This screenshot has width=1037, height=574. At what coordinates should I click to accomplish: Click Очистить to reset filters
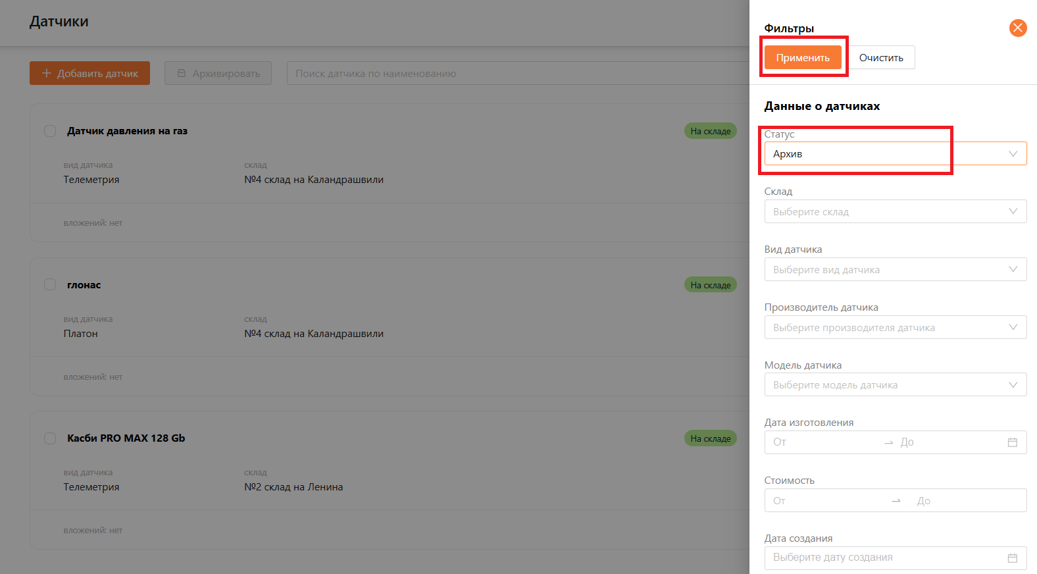[x=880, y=57]
